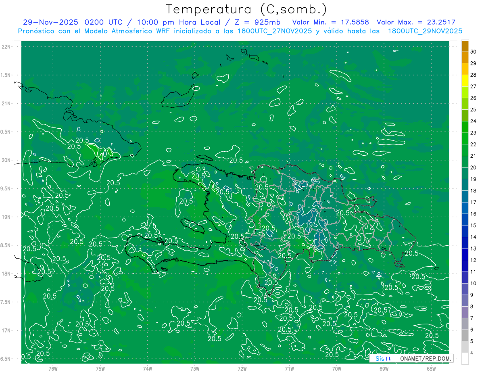Select 'Valor Min. = 17.5858' text
The image size is (484, 374).
click(x=331, y=22)
